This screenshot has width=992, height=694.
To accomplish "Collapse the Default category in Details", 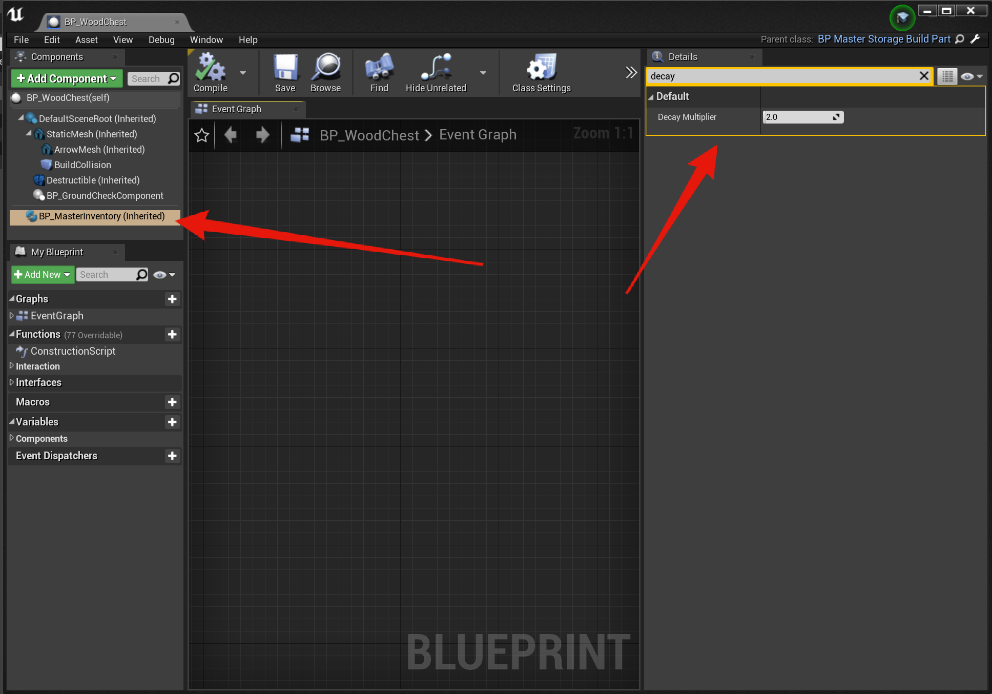I will 651,97.
